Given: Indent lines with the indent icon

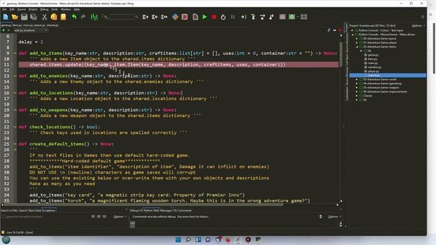Looking at the screenshot, I should [x=145, y=17].
